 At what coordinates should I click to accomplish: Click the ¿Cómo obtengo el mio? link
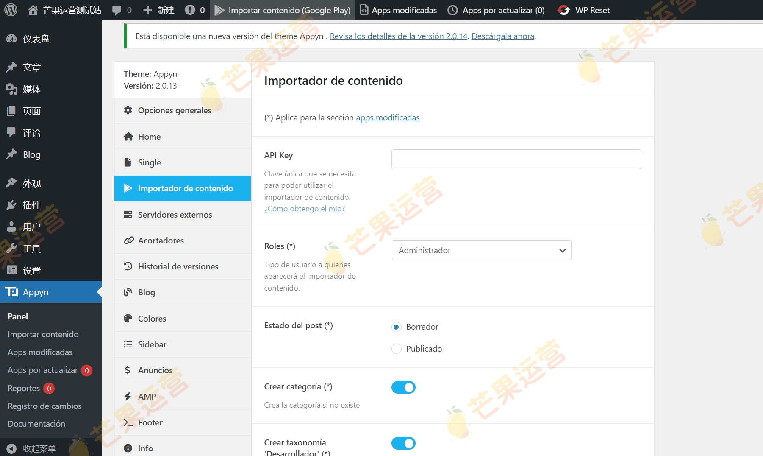[305, 209]
